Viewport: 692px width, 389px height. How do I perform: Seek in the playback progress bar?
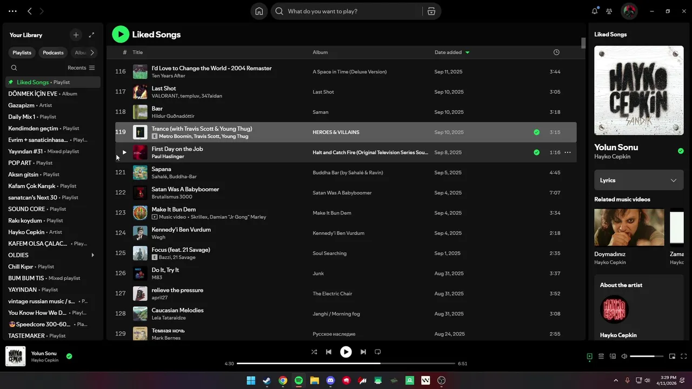pos(346,364)
